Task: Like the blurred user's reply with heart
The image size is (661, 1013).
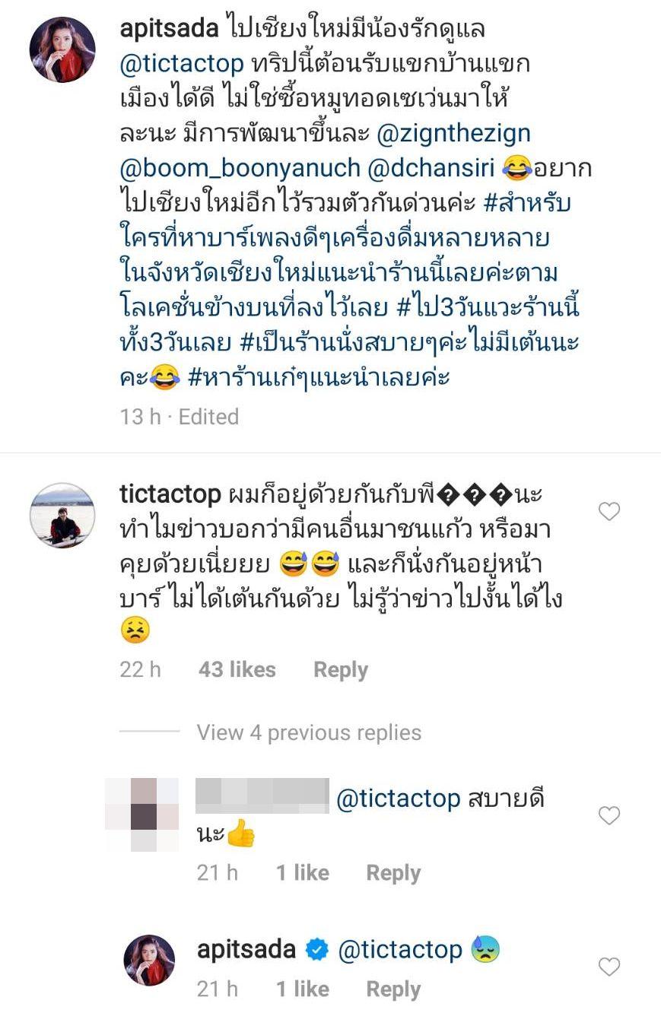Action: point(609,816)
